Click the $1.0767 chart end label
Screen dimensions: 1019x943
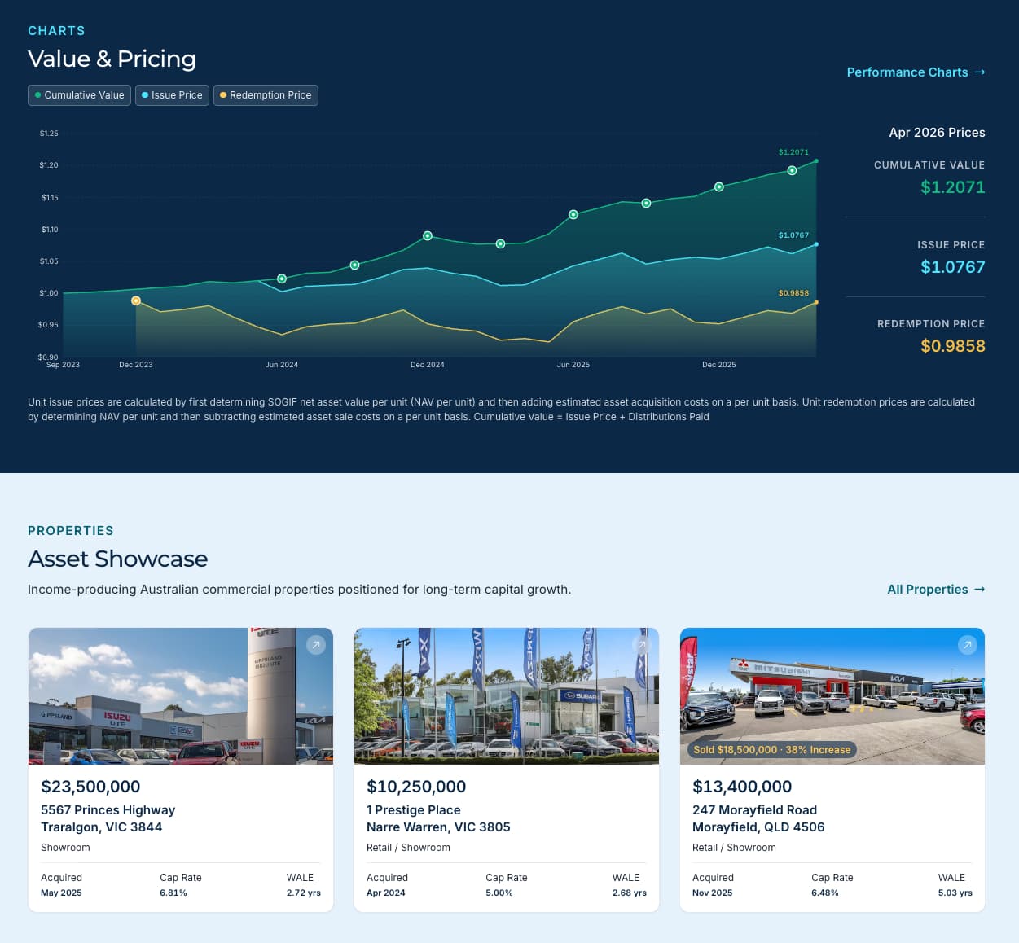793,235
